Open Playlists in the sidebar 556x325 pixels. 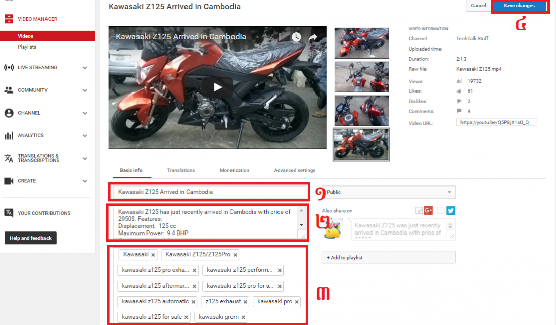coord(27,47)
